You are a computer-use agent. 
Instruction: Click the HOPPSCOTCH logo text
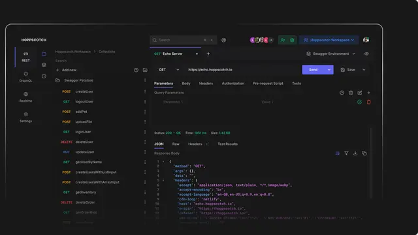34,40
